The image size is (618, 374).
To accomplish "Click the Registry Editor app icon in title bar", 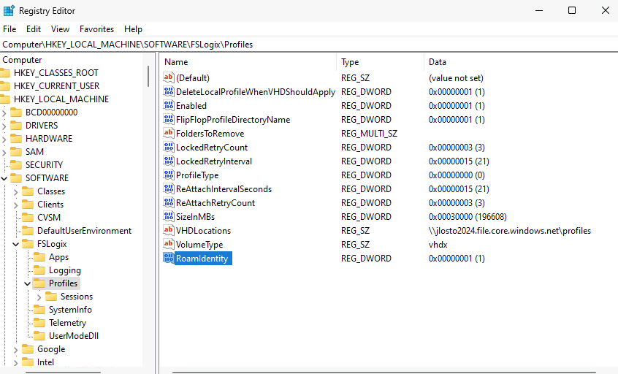I will (9, 11).
